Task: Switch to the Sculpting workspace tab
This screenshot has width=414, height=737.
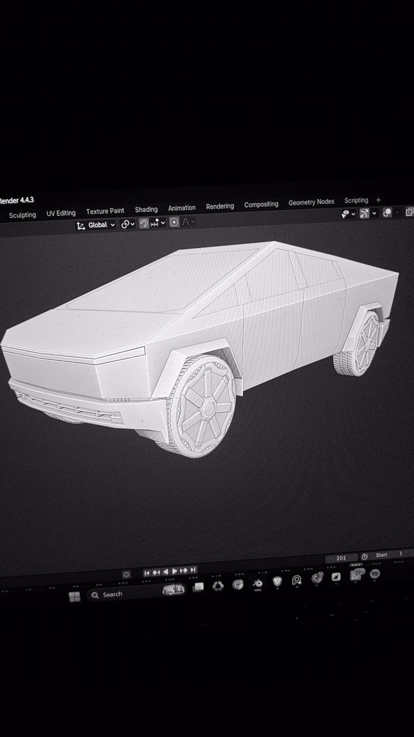Action: click(23, 215)
